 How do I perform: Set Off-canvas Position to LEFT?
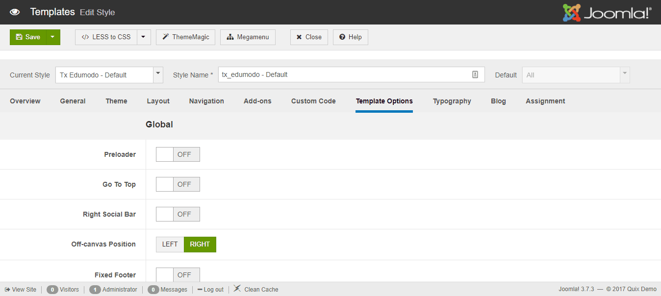click(x=170, y=244)
